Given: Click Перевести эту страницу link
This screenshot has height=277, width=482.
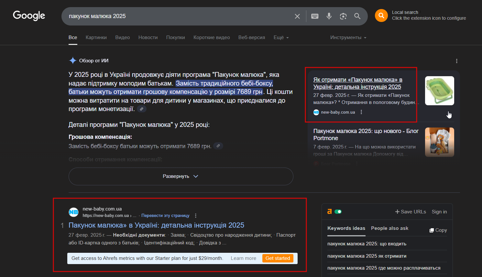Looking at the screenshot, I should point(165,216).
